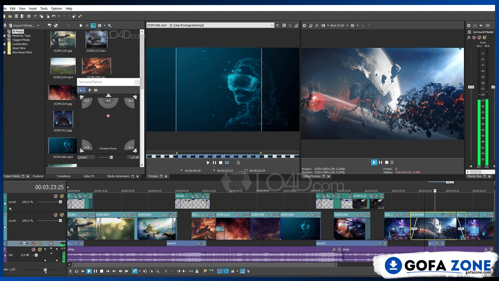Adjust the audio track Vol slider
This screenshot has height=281, width=499.
(36, 255)
